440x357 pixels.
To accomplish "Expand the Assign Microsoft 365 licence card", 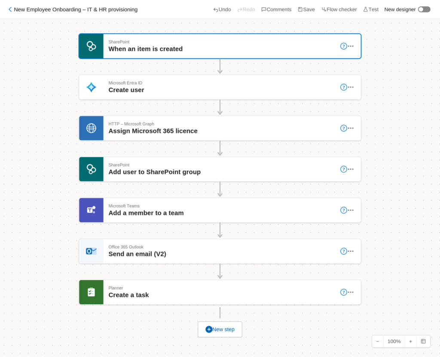I will (x=220, y=128).
